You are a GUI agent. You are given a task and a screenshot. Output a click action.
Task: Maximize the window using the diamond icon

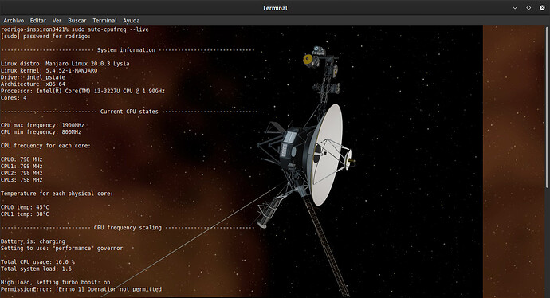tap(528, 8)
